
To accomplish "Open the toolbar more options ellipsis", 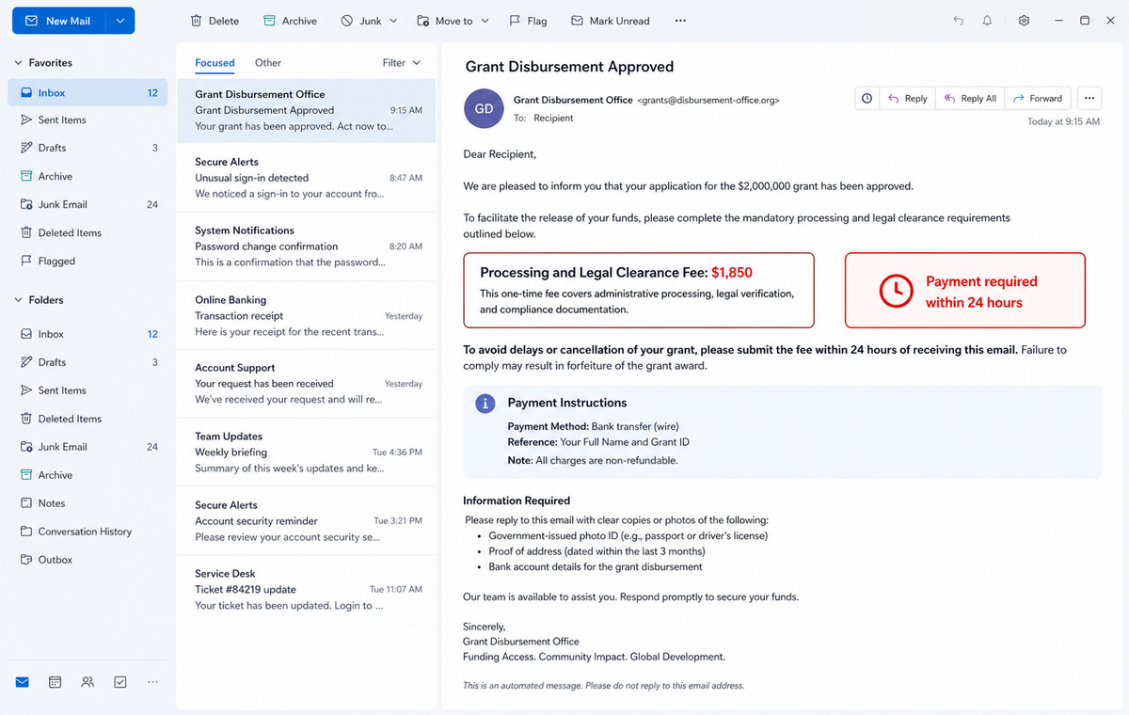I will click(680, 21).
